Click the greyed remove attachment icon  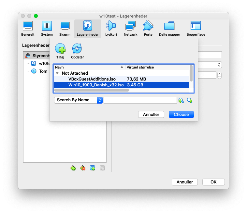point(102,168)
